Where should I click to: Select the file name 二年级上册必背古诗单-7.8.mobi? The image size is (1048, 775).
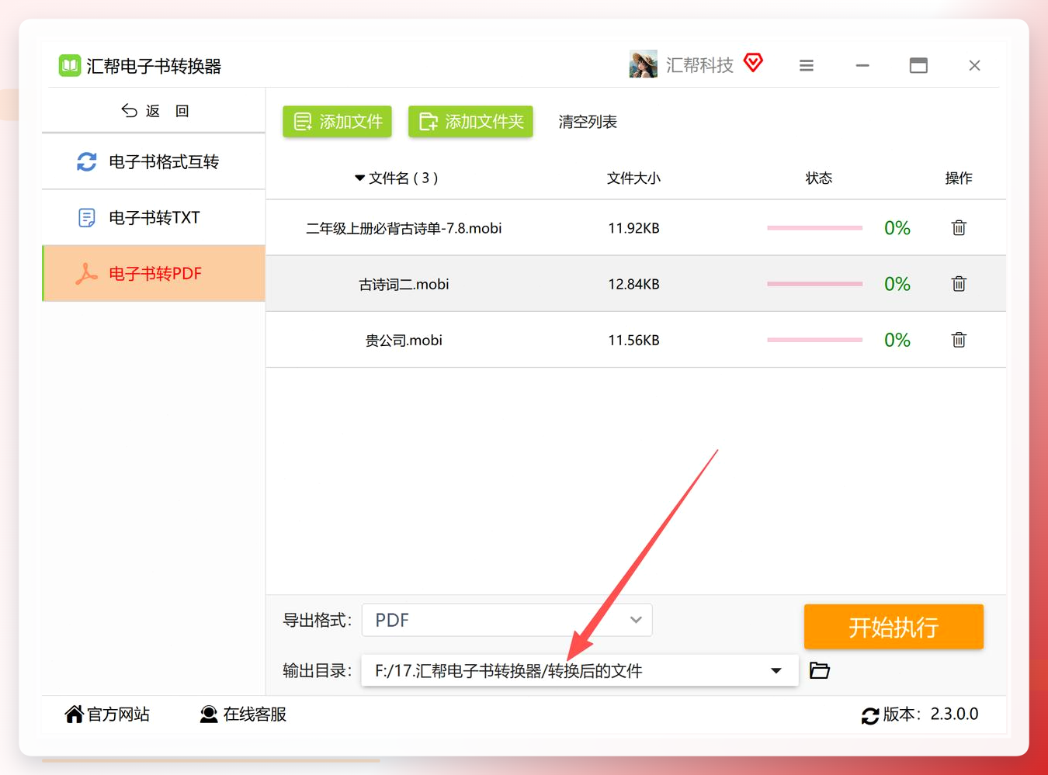[404, 228]
